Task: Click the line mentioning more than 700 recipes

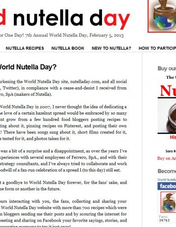Action: (63, 208)
